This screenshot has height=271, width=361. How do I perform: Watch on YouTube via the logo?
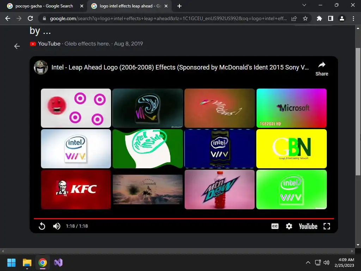308,226
